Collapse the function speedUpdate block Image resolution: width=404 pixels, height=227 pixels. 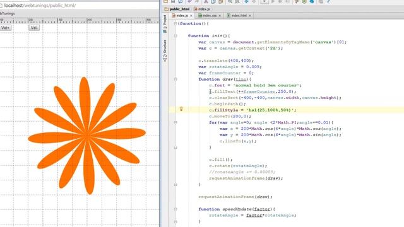pos(175,209)
